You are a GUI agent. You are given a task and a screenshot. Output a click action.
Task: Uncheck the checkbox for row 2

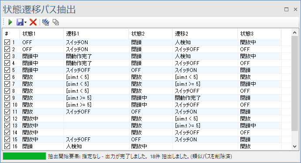(x=7, y=49)
